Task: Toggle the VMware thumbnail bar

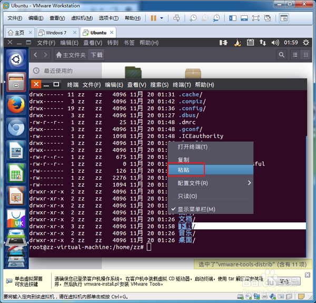Action: (244, 18)
